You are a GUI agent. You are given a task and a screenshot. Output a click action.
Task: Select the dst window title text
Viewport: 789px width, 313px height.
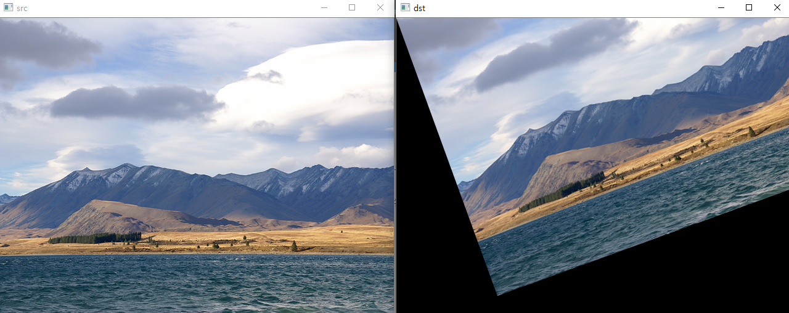(419, 9)
